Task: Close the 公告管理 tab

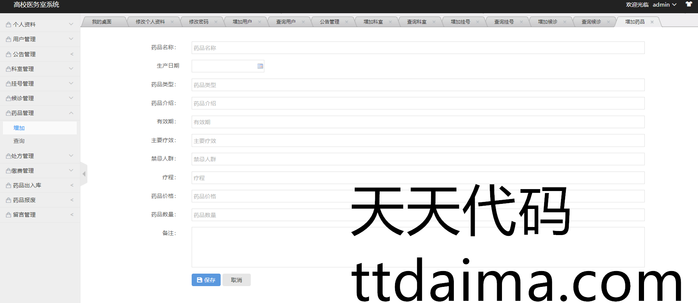Action: point(347,22)
